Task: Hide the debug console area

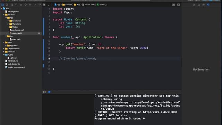Action: point(45,92)
